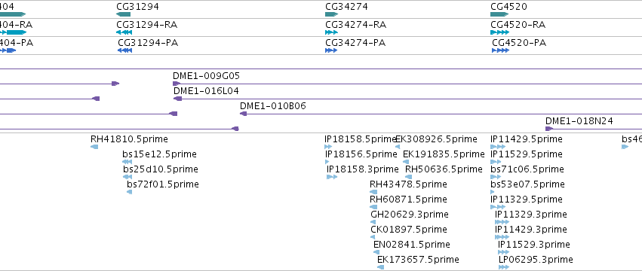Select the CG31294-RA transcript glyph
642x271 pixels.
tap(124, 32)
